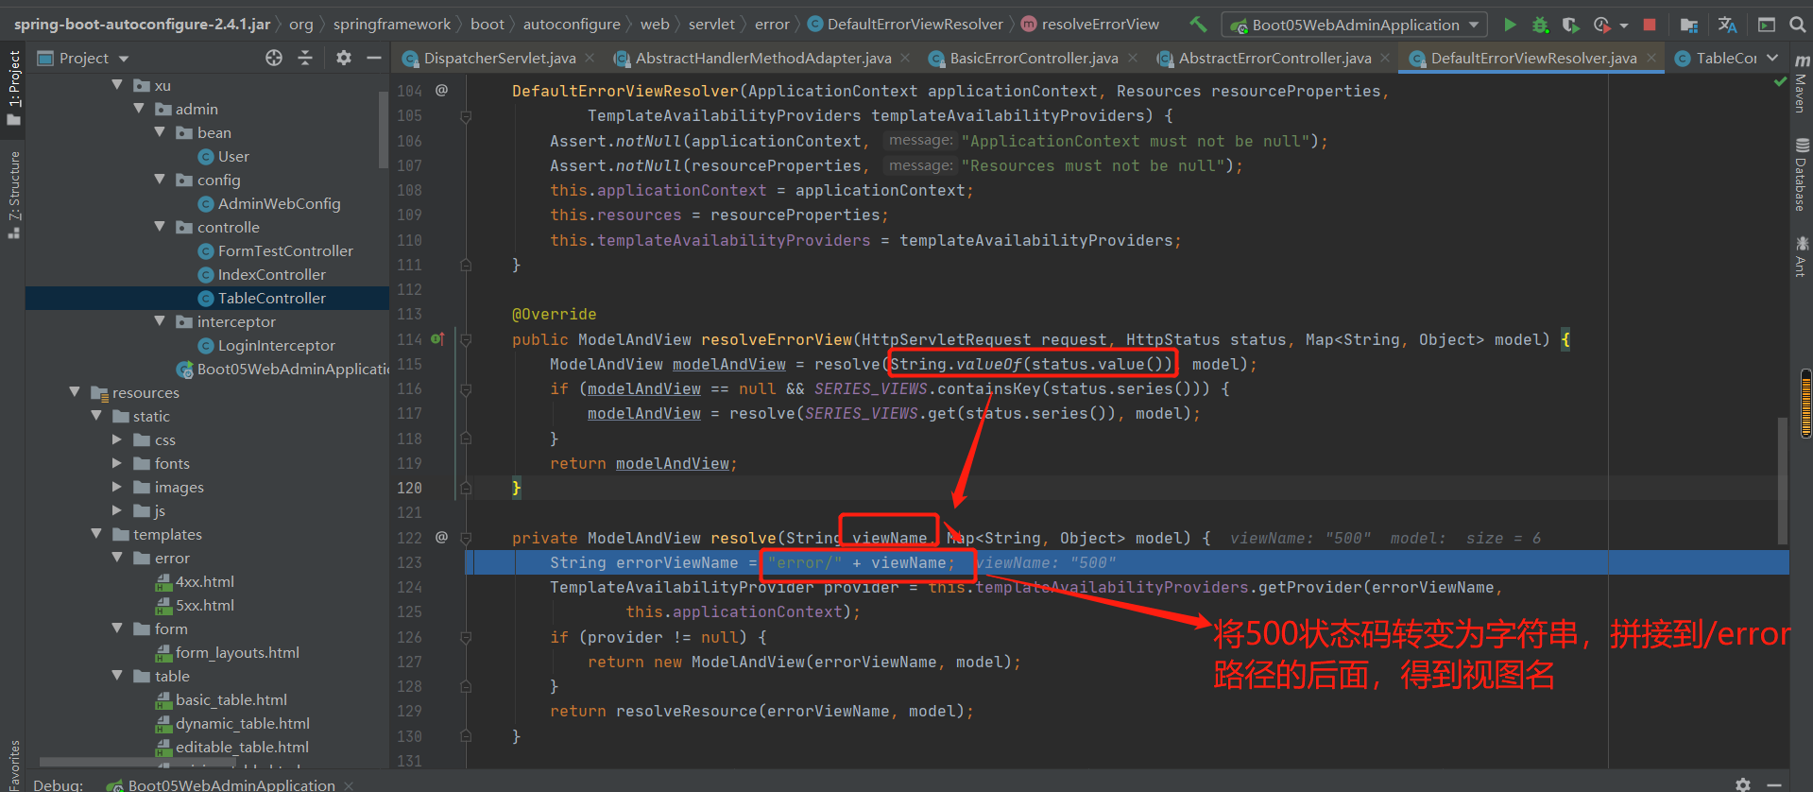Toggle fold marker at line 126
Image resolution: width=1813 pixels, height=792 pixels.
coord(466,637)
